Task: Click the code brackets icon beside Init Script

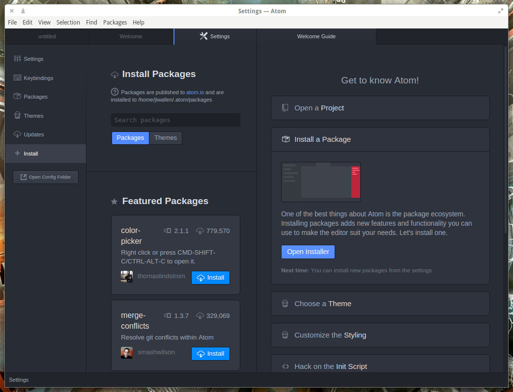Action: click(285, 366)
